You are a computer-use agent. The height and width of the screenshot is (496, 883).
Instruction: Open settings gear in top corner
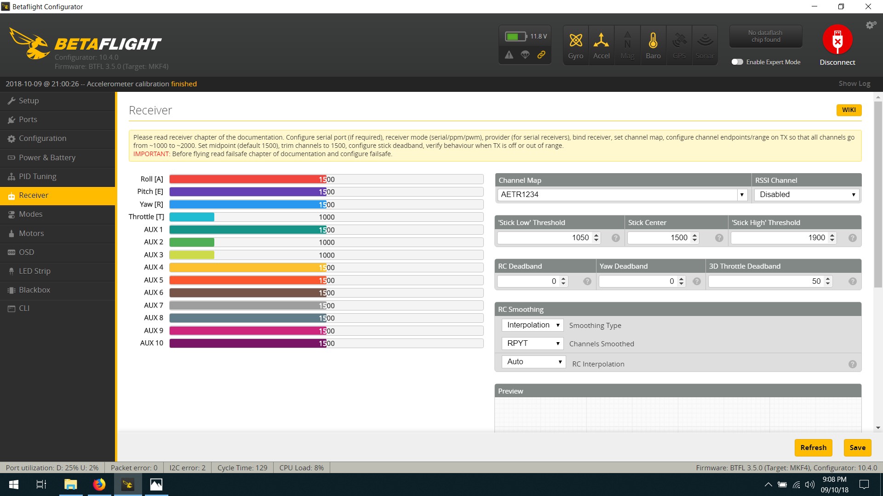871,25
